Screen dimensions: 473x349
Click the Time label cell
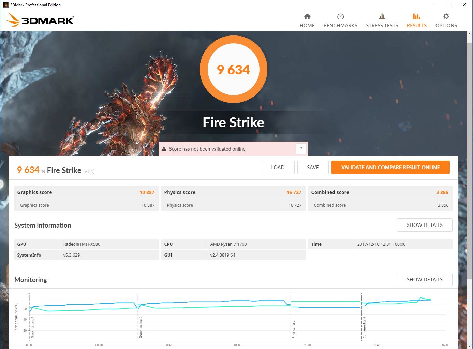click(x=331, y=244)
